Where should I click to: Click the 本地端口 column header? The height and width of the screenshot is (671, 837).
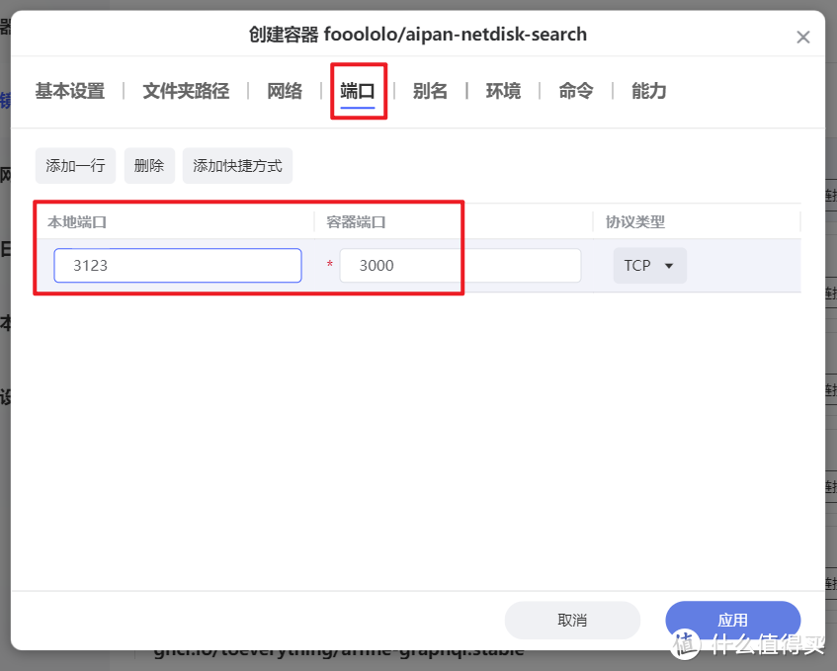click(77, 222)
